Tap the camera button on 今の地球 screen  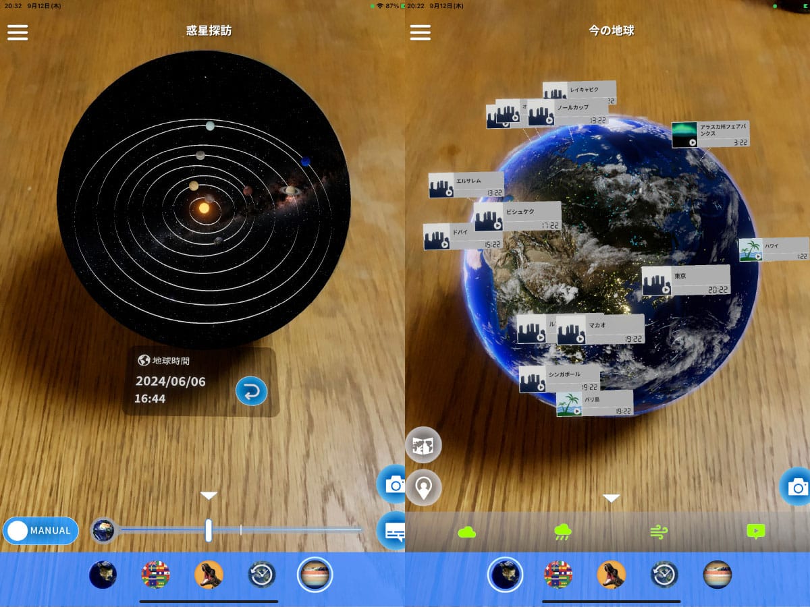click(x=796, y=486)
